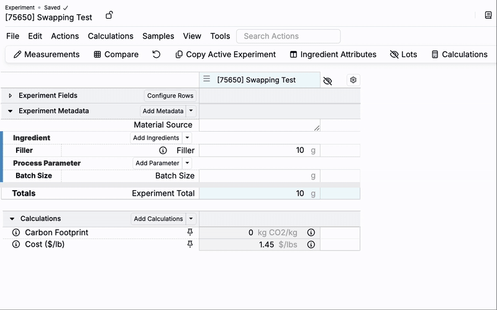Expand the Experiment Fields section

click(x=11, y=96)
